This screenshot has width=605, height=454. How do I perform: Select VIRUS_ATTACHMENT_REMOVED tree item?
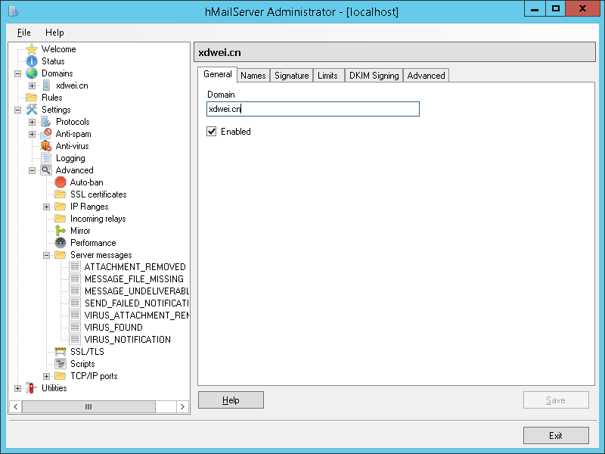[x=137, y=316]
